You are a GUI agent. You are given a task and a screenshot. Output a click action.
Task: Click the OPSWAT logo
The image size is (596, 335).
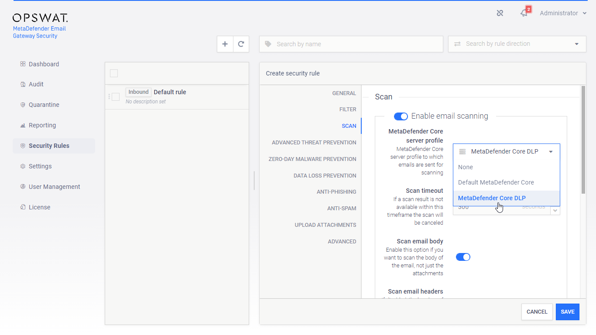pyautogui.click(x=40, y=18)
